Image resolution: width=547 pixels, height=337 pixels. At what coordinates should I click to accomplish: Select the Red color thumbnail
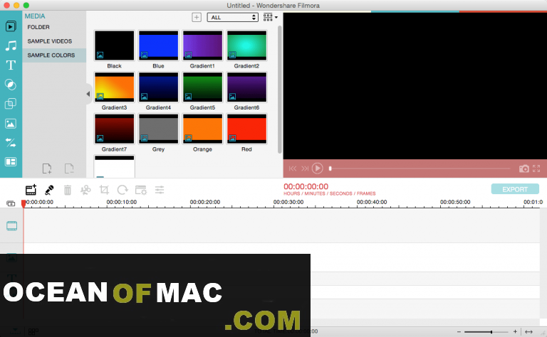point(246,129)
